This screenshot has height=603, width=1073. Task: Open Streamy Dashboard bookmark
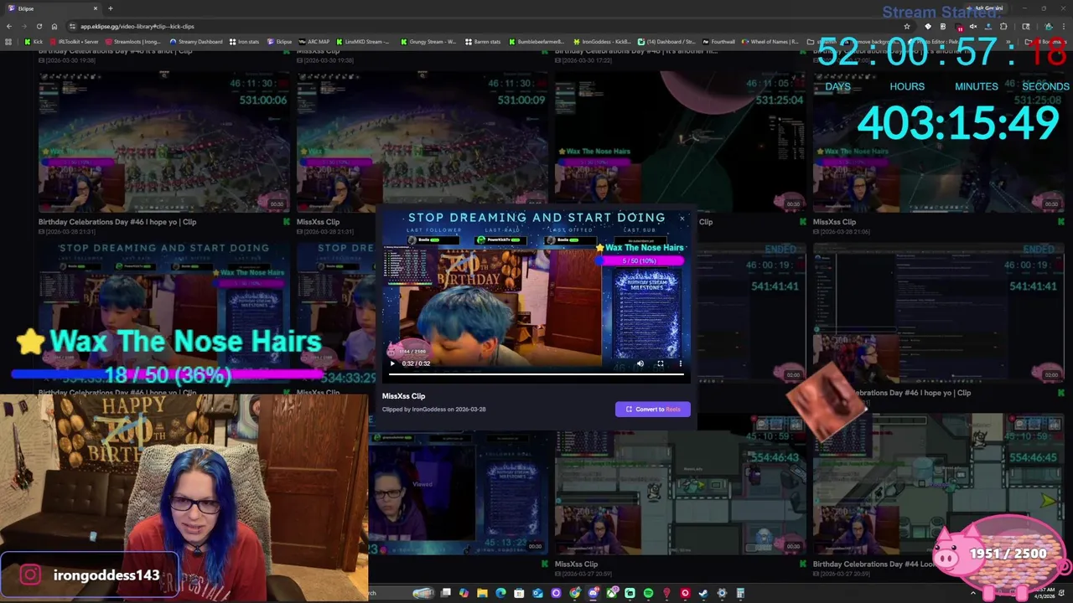[x=196, y=42]
